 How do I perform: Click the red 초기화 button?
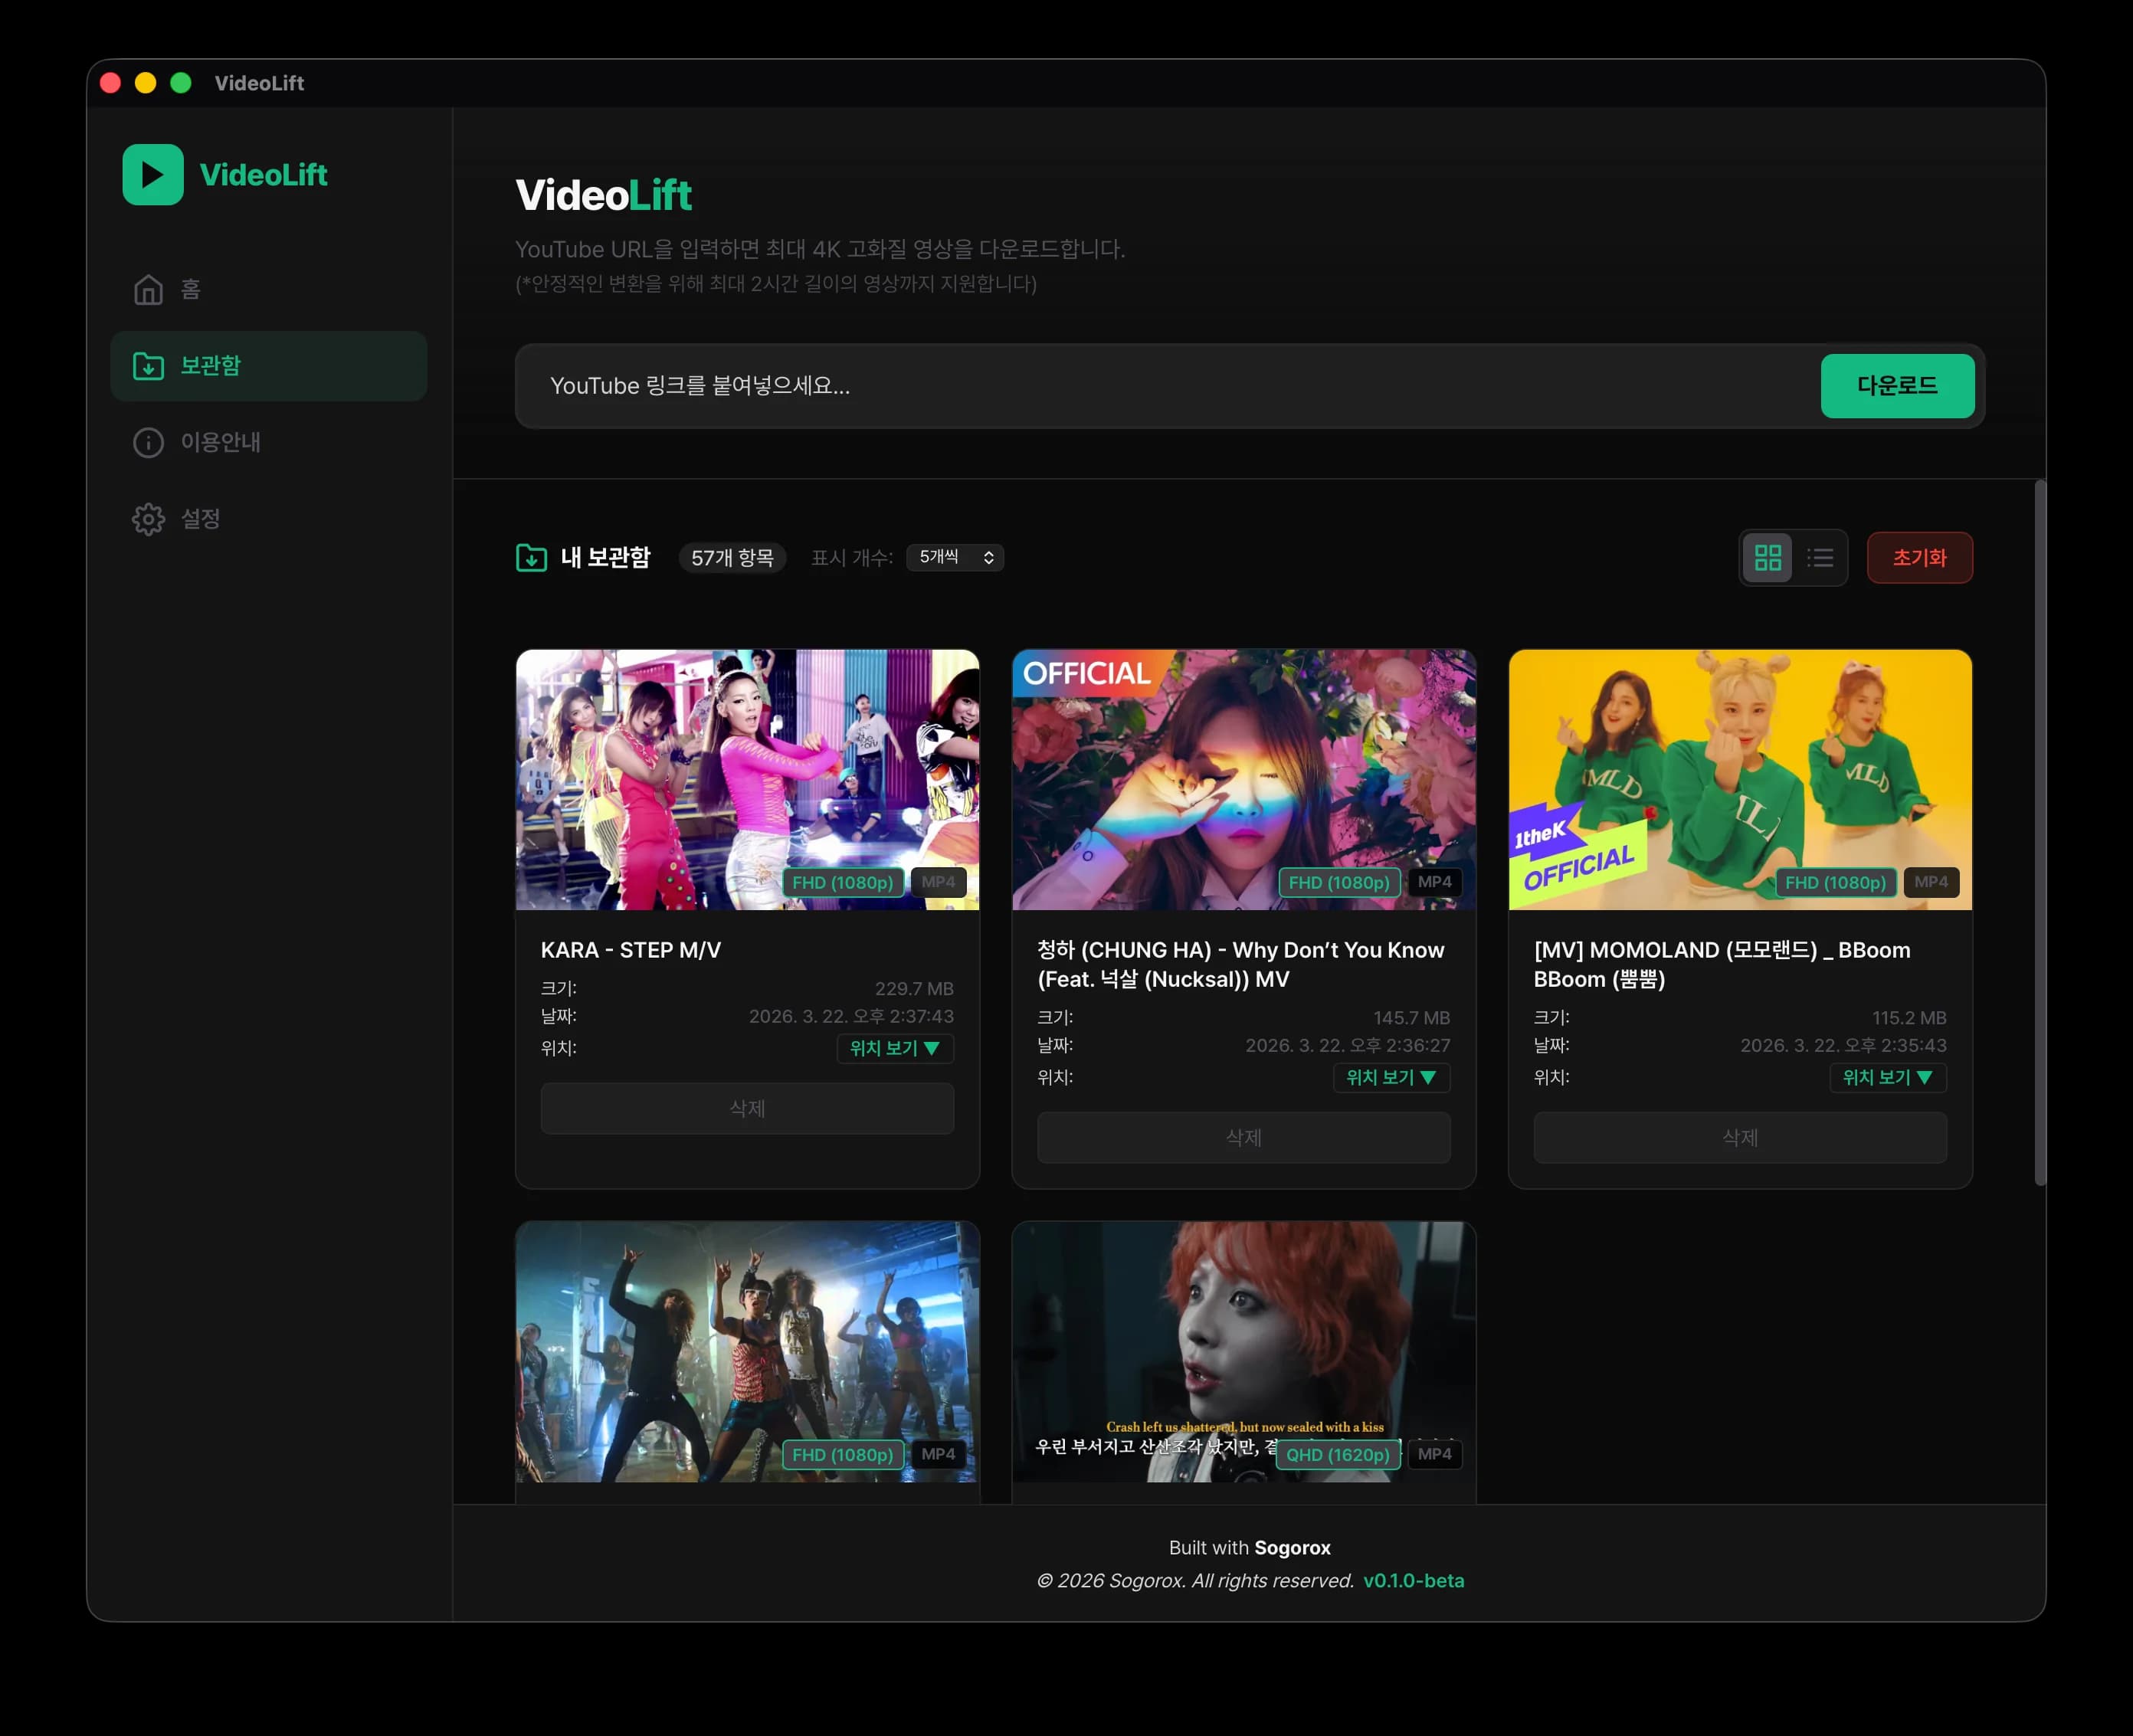1919,557
